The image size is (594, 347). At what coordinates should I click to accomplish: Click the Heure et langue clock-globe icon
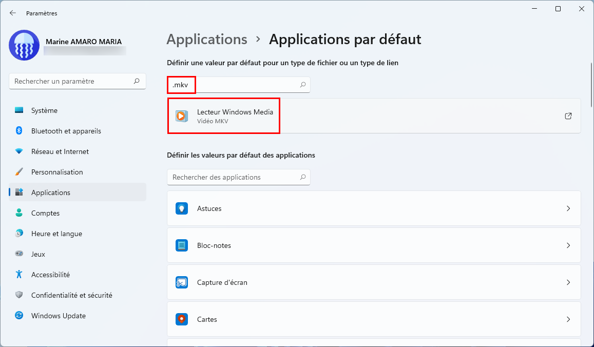pyautogui.click(x=19, y=234)
